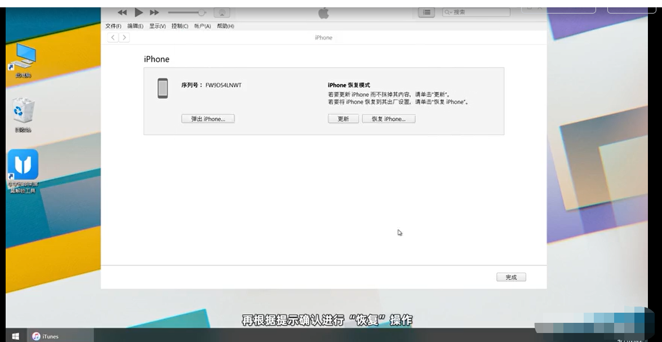Open the 编辑(E) menu
The width and height of the screenshot is (662, 342).
tap(135, 26)
